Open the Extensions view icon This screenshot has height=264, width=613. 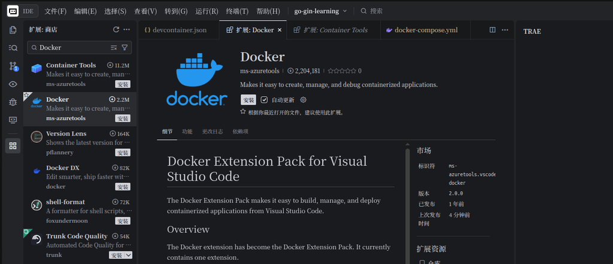[x=13, y=146]
